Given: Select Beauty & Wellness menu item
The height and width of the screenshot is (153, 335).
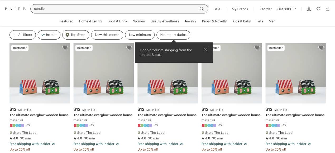Looking at the screenshot, I should (x=165, y=21).
